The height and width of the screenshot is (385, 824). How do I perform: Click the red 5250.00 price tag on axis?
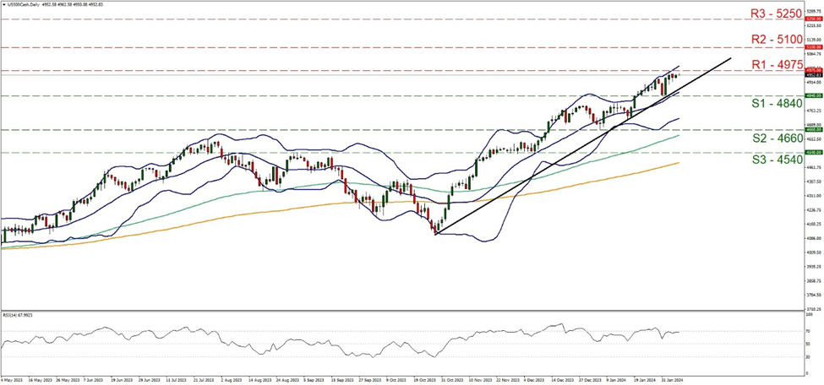(810, 18)
